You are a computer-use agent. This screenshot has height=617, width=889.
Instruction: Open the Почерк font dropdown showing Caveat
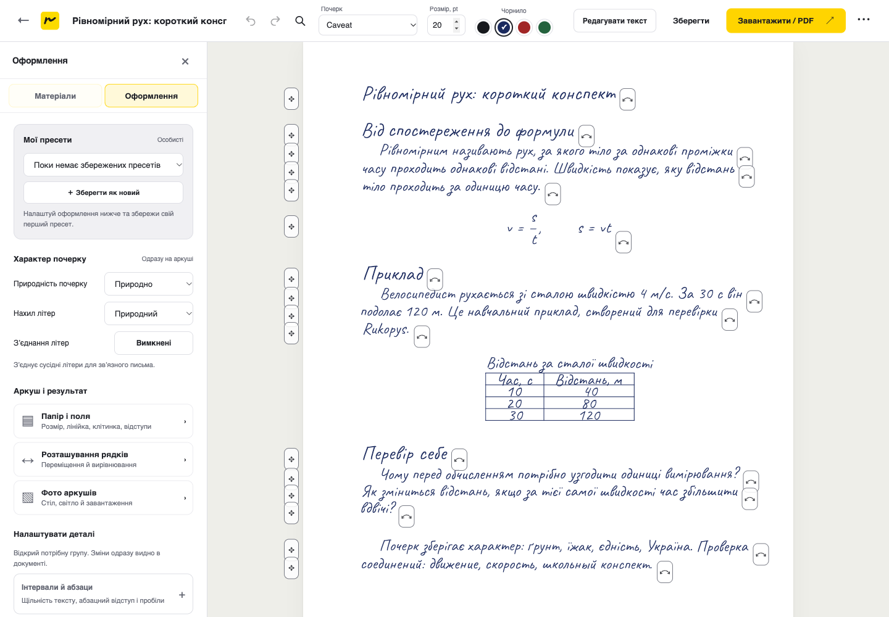(x=368, y=25)
